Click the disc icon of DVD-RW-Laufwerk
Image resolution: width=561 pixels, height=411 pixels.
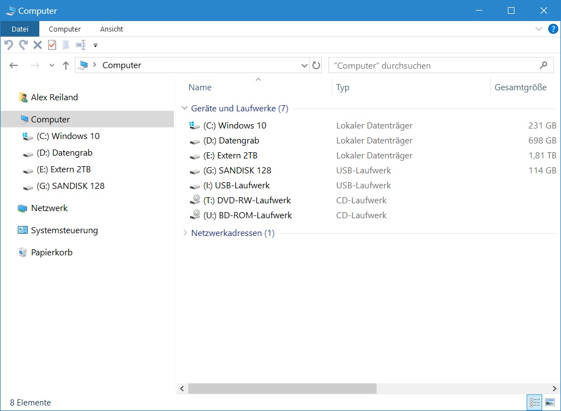coord(195,199)
